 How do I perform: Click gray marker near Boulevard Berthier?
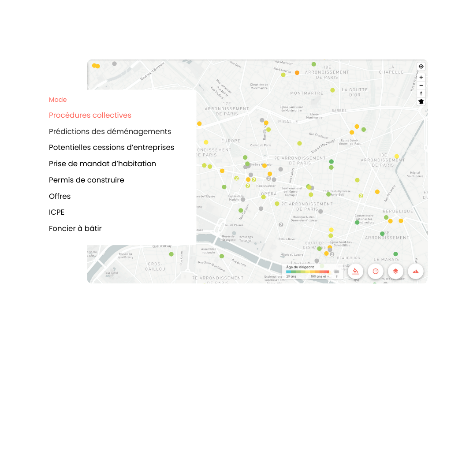point(114,63)
